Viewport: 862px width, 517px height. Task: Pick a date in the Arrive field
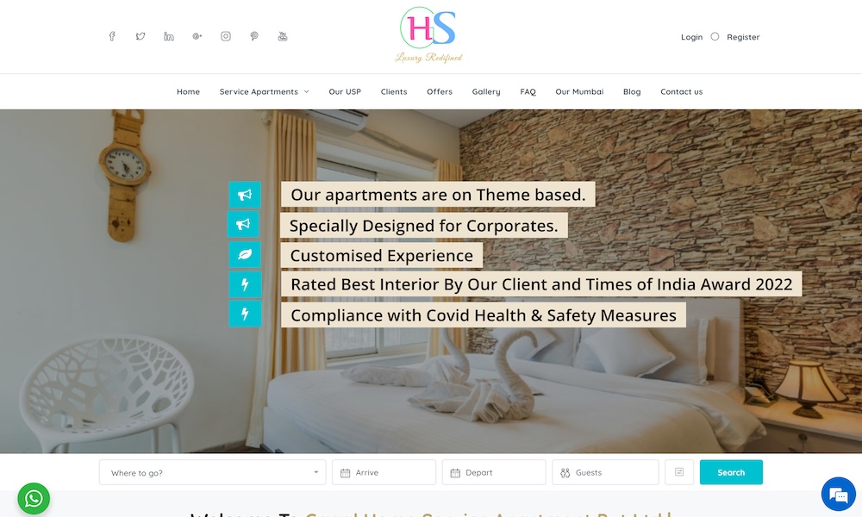pos(384,472)
